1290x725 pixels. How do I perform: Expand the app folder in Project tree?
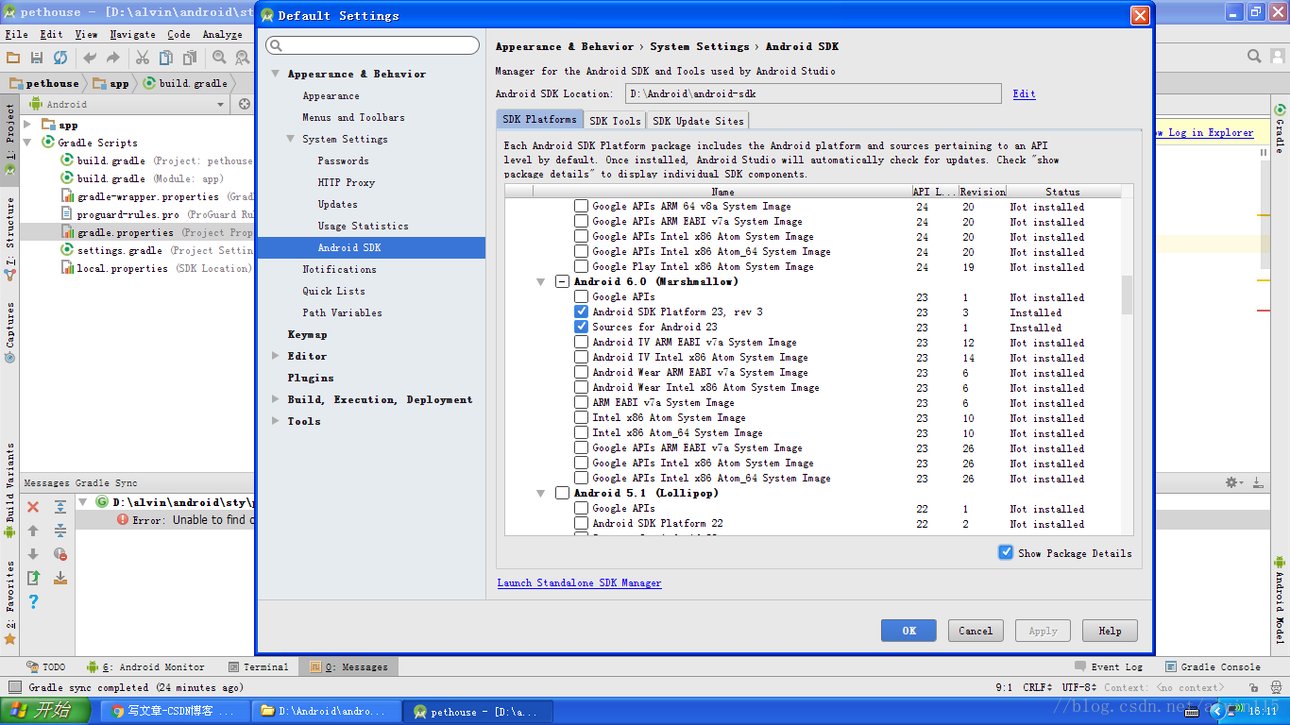27,125
